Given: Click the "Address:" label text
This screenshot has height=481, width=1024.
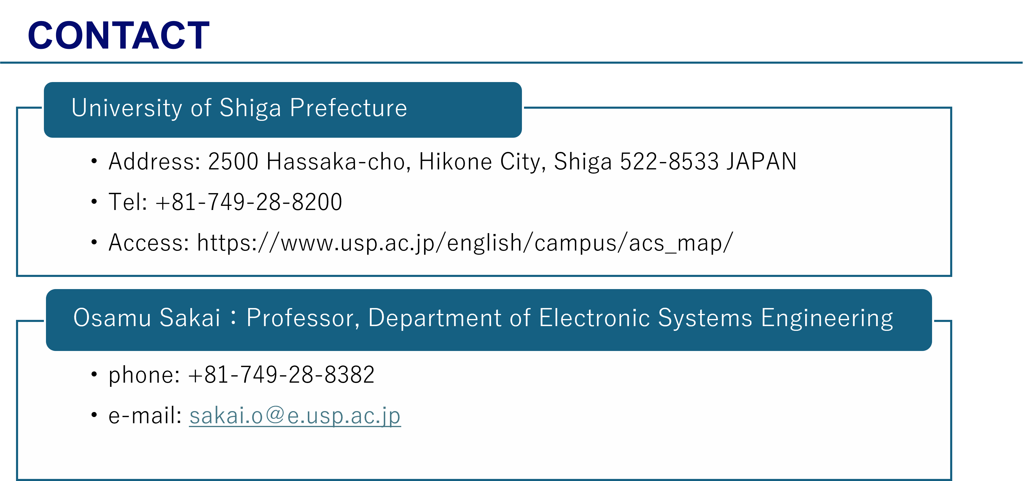Looking at the screenshot, I should pos(154,161).
